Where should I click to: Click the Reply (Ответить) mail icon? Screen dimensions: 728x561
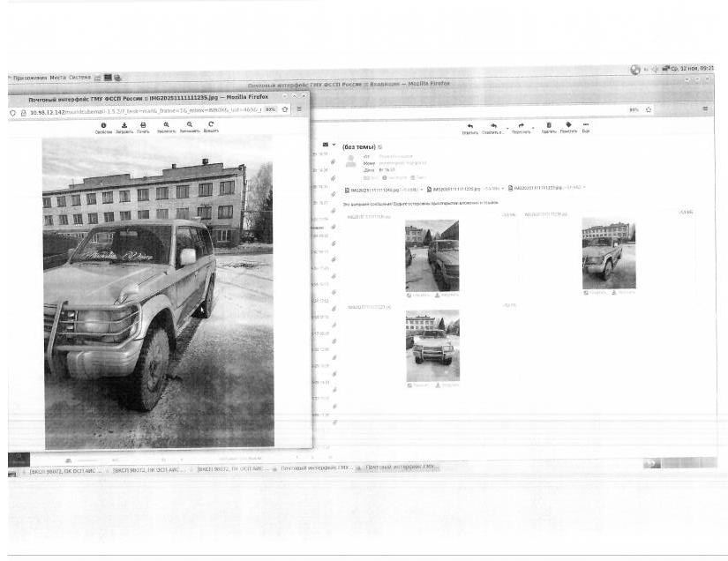(x=469, y=126)
